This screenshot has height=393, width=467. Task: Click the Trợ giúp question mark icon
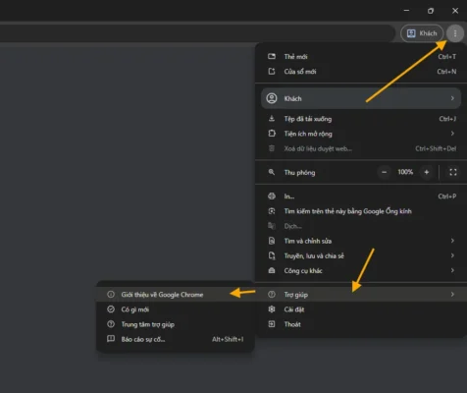tap(272, 295)
